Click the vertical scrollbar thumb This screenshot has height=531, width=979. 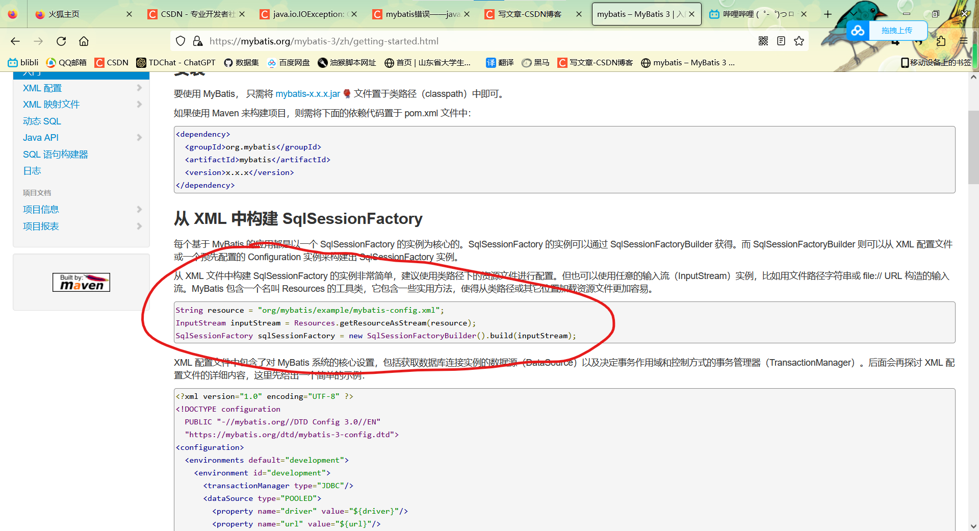pos(973,147)
